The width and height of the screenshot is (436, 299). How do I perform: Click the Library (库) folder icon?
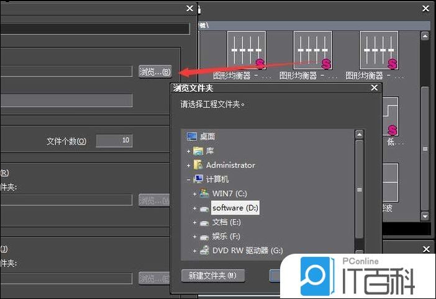pos(198,151)
